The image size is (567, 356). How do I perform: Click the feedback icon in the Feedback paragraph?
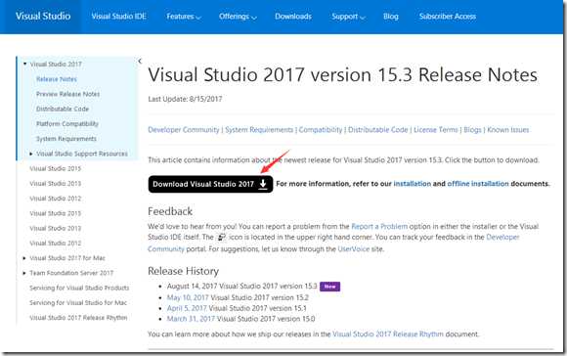tap(221, 238)
